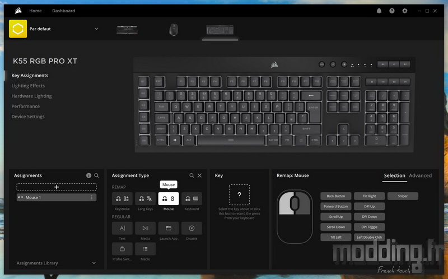Screen dimensions: 448x279
Task: Select the Back Button mouse action
Action: pos(335,196)
